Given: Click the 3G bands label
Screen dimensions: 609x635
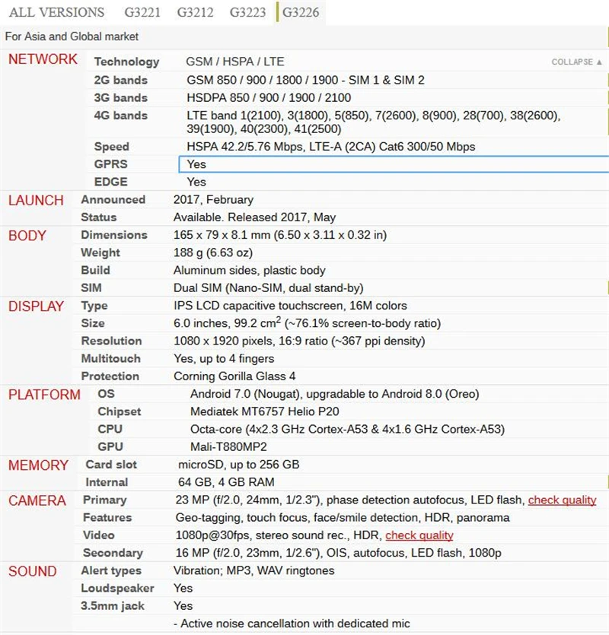Looking at the screenshot, I should (x=120, y=97).
